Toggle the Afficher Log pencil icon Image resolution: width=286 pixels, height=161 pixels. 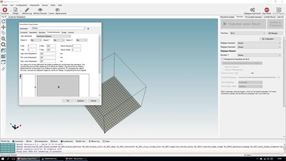pos(27,10)
